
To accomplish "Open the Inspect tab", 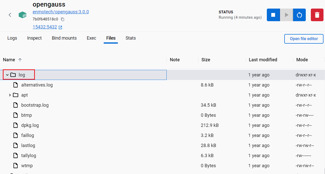I will pyautogui.click(x=34, y=38).
